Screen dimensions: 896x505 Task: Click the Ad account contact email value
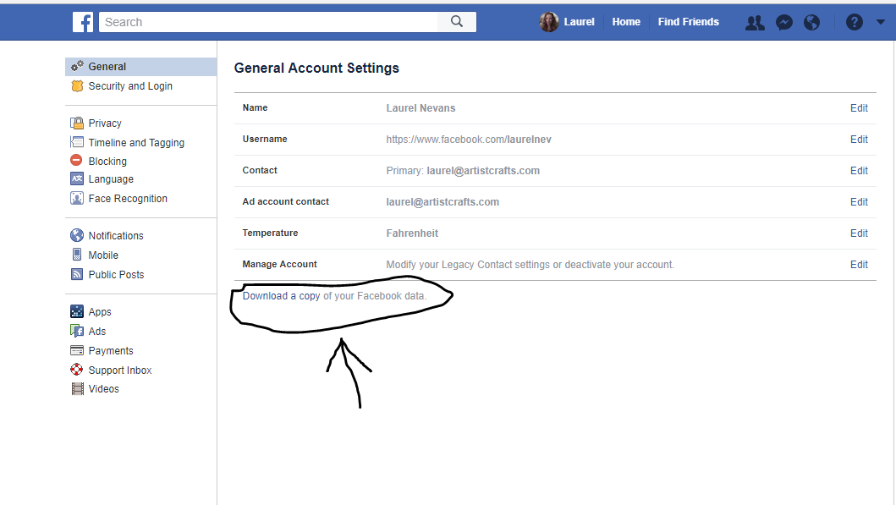coord(443,201)
